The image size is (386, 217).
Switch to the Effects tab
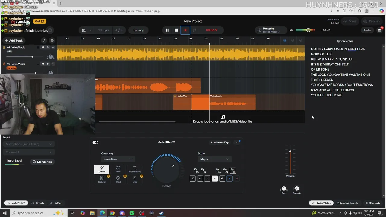pyautogui.click(x=38, y=203)
